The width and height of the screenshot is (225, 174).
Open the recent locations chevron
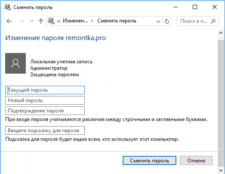pyautogui.click(x=32, y=21)
